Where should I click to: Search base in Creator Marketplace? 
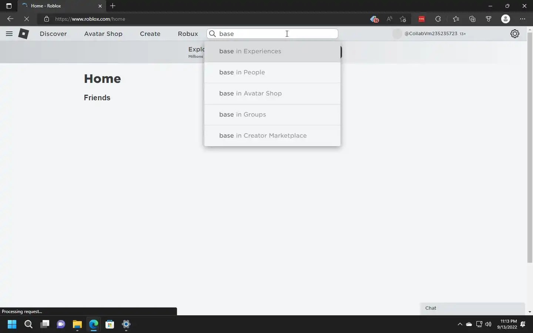tap(272, 136)
